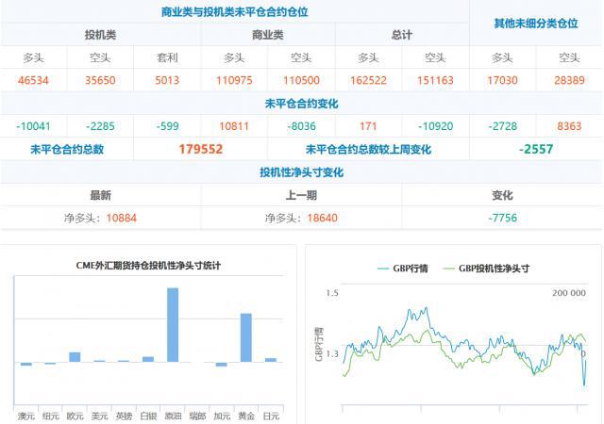The image size is (604, 424).
Task: Click the 黄金 bar in the CME chart
Action: [x=246, y=338]
